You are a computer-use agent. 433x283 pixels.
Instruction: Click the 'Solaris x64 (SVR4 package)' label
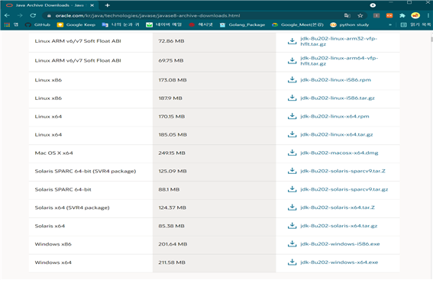[72, 207]
